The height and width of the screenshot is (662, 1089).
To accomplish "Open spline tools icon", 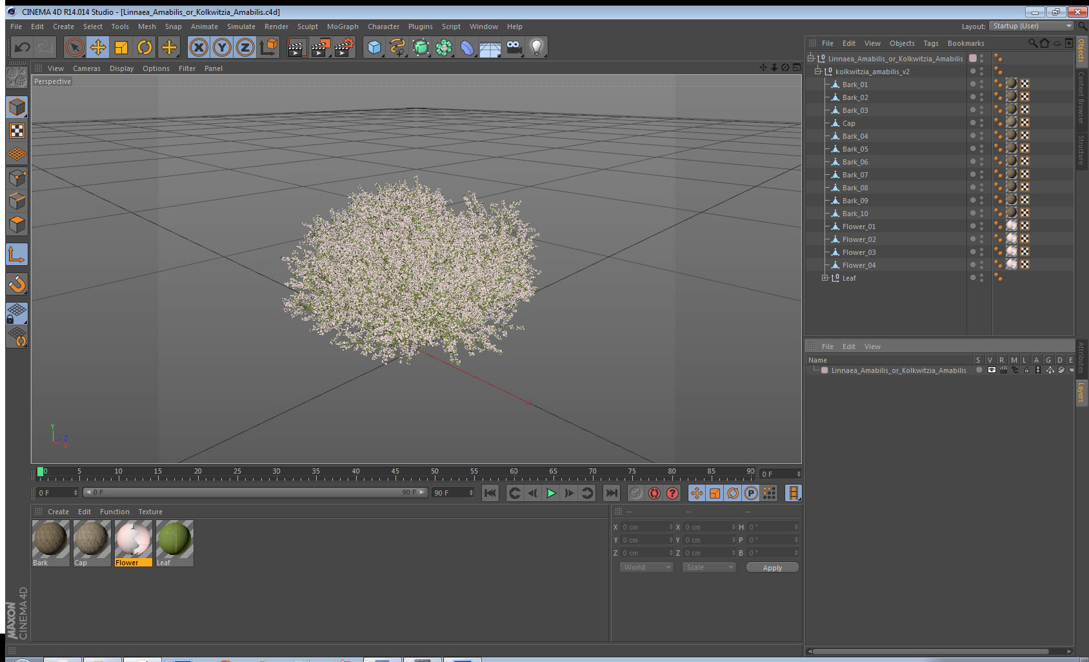I will tap(397, 47).
